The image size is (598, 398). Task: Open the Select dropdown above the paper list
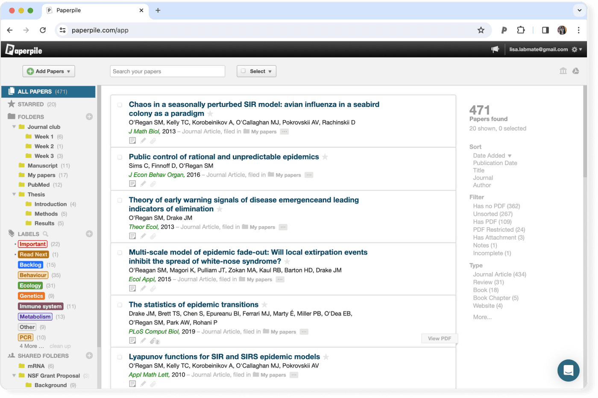[x=256, y=71]
